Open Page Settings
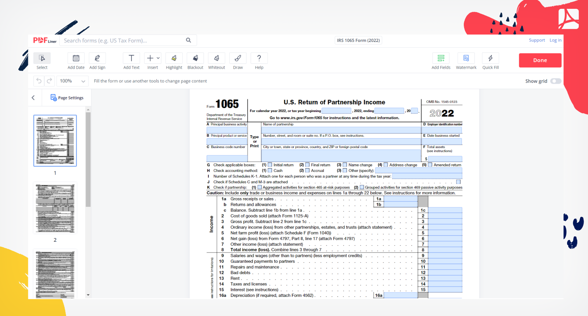 tap(67, 98)
